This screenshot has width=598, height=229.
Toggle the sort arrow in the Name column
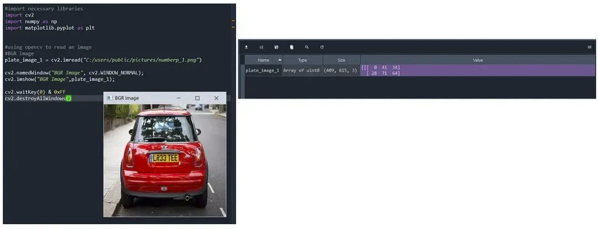[279, 60]
